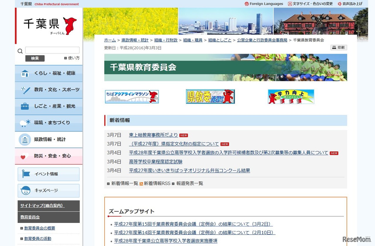Activate 音声読み上げ speaker icon
This screenshot has width=375, height=246.
(339, 4)
